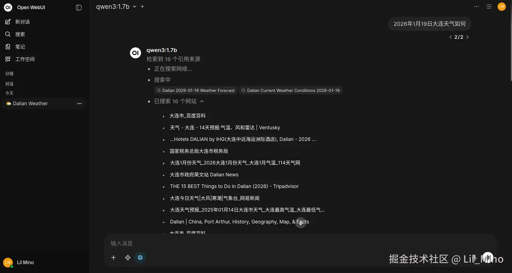Click next arrow on 2/2 message pager
The image size is (512, 273).
pyautogui.click(x=467, y=37)
